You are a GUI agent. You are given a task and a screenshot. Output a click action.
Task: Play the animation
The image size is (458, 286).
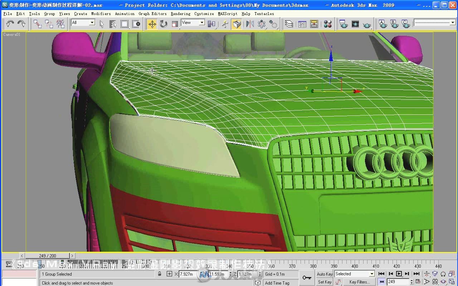[399, 274]
